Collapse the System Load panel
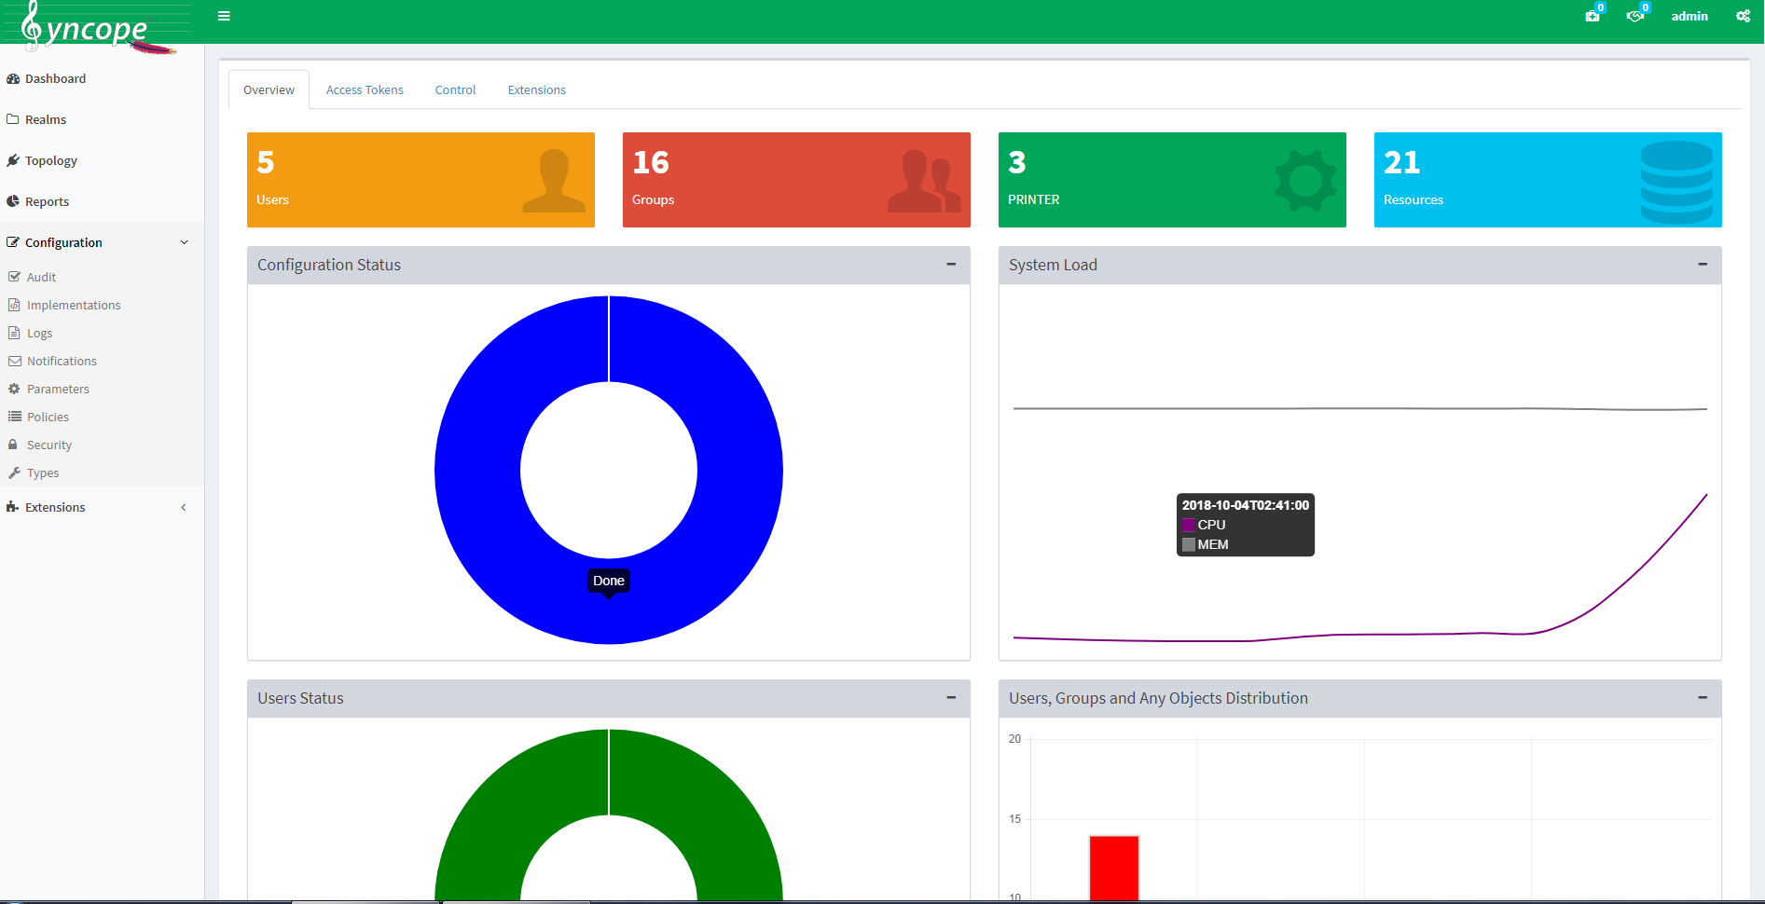 (1703, 265)
